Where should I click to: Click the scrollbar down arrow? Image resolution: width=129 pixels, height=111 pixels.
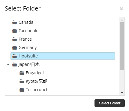click(x=122, y=93)
